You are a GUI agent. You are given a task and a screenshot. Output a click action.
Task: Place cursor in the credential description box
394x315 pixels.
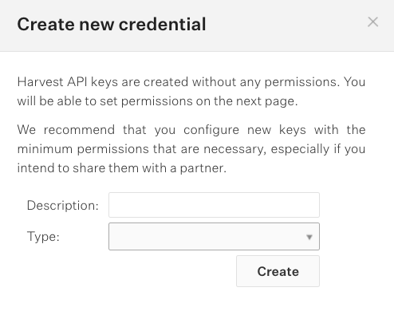coord(214,205)
